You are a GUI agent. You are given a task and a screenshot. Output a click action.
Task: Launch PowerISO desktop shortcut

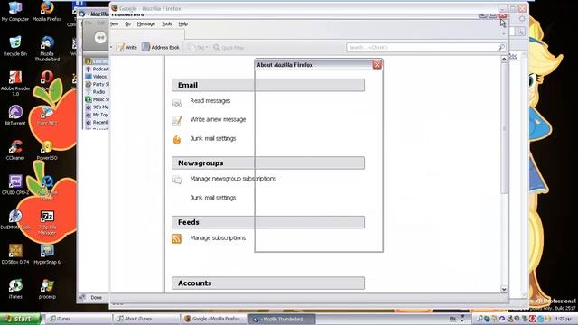[47, 150]
